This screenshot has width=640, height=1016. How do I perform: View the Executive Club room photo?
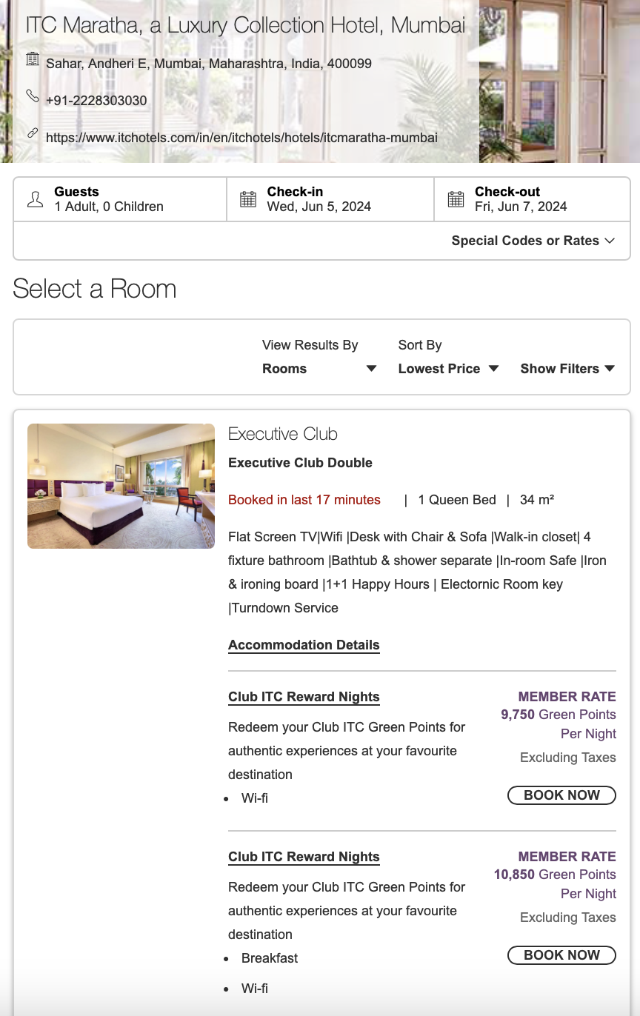point(121,486)
